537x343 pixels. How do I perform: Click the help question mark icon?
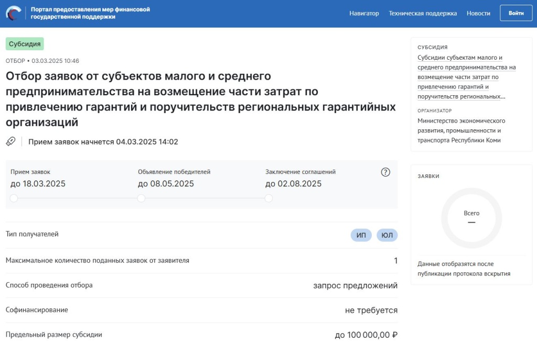[x=385, y=172]
